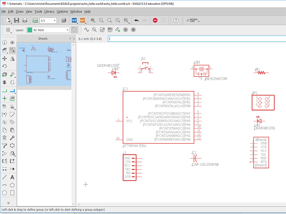Toggle the Show eye tool
The width and height of the screenshot is (286, 214).
point(12,42)
